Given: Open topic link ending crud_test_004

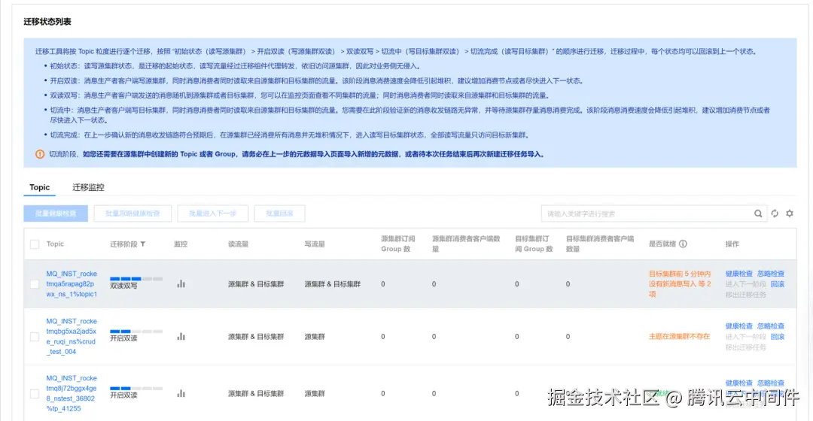Looking at the screenshot, I should (72, 337).
